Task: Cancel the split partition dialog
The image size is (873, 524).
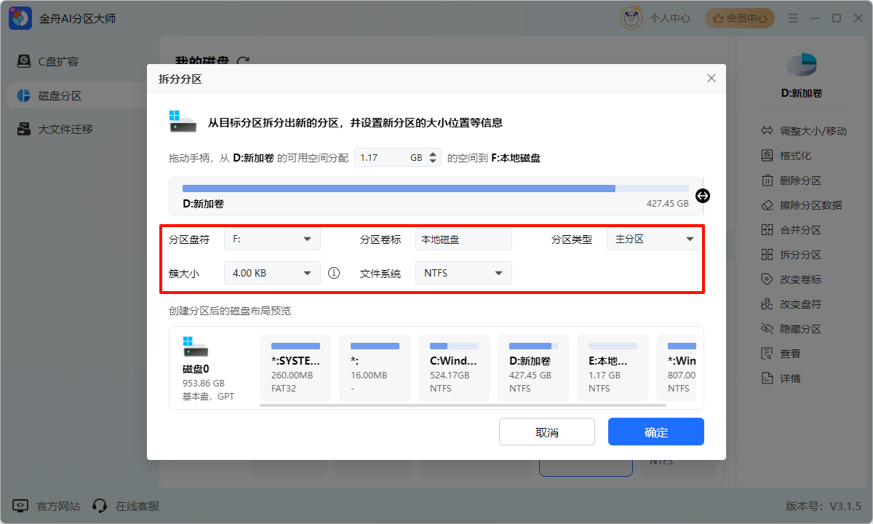Action: click(x=546, y=431)
